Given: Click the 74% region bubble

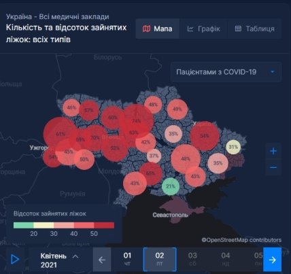Looking at the screenshot, I should (x=137, y=121).
